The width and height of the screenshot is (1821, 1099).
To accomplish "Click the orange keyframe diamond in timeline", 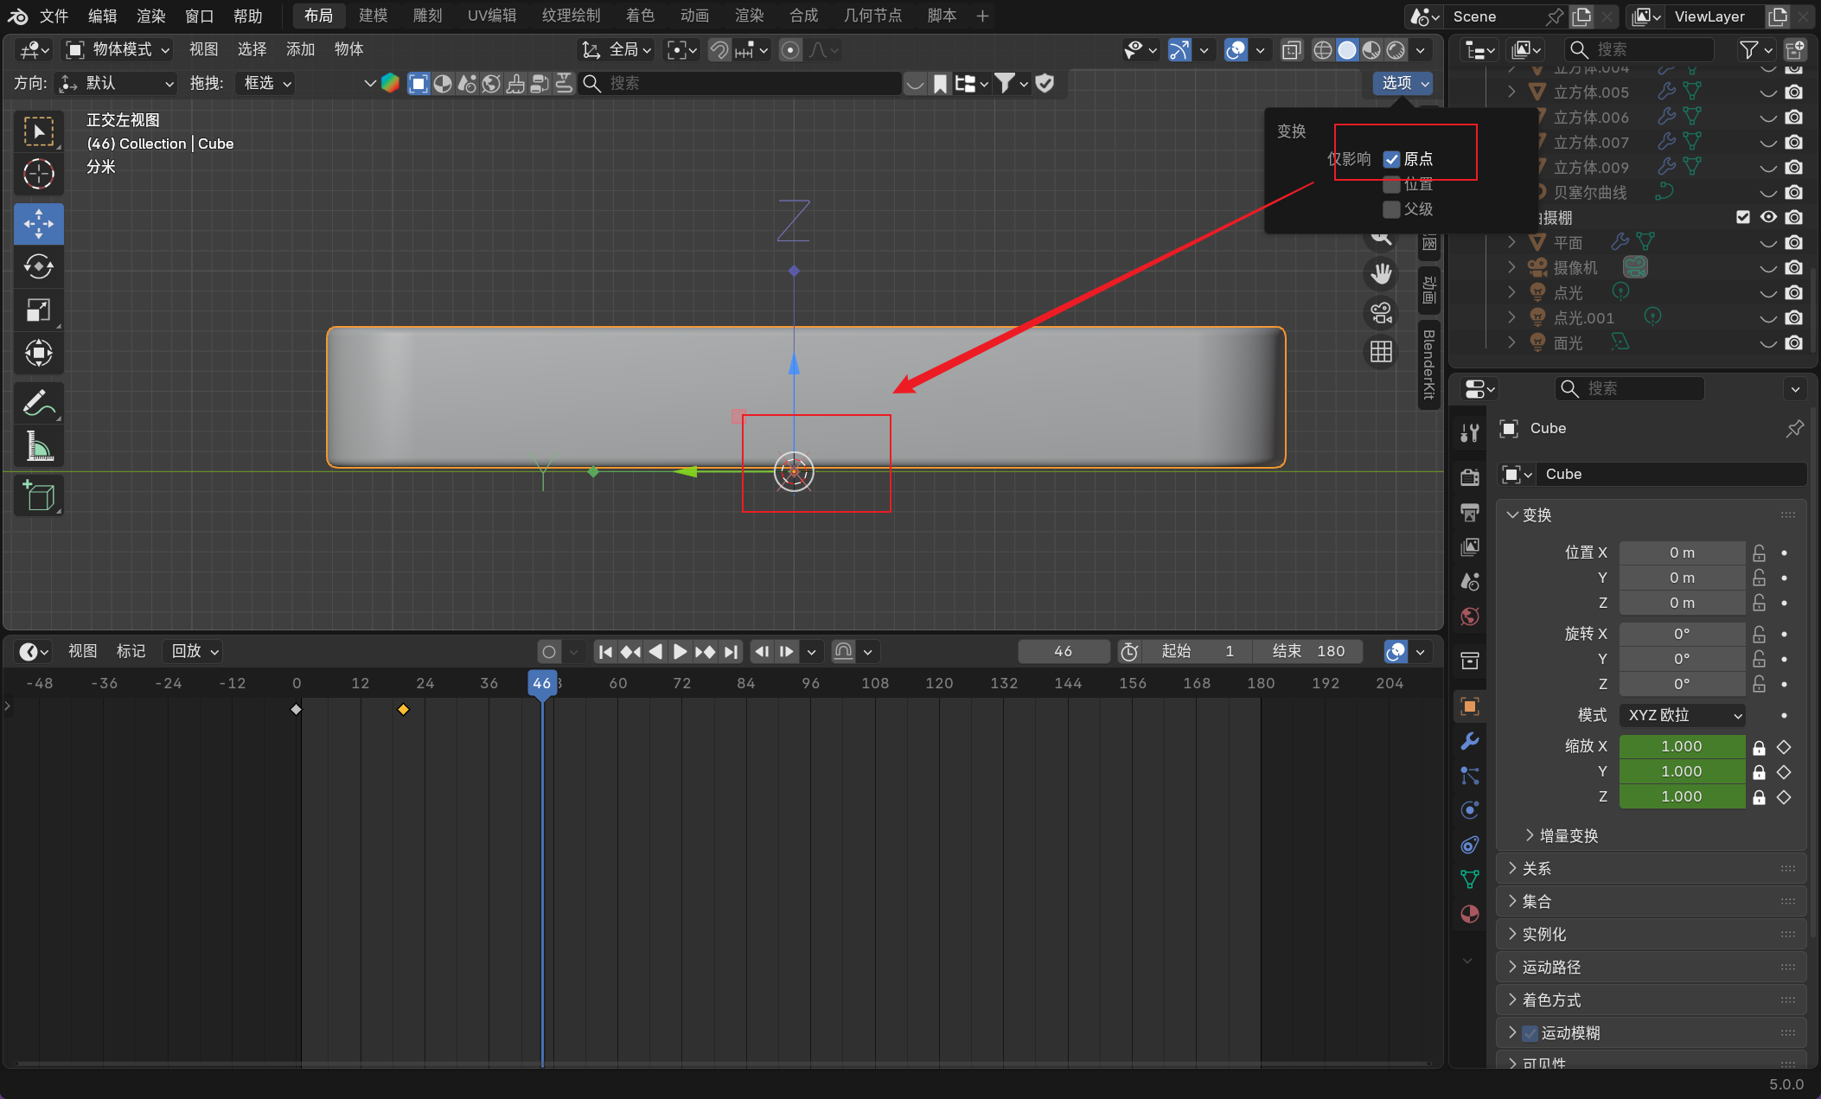I will point(403,709).
